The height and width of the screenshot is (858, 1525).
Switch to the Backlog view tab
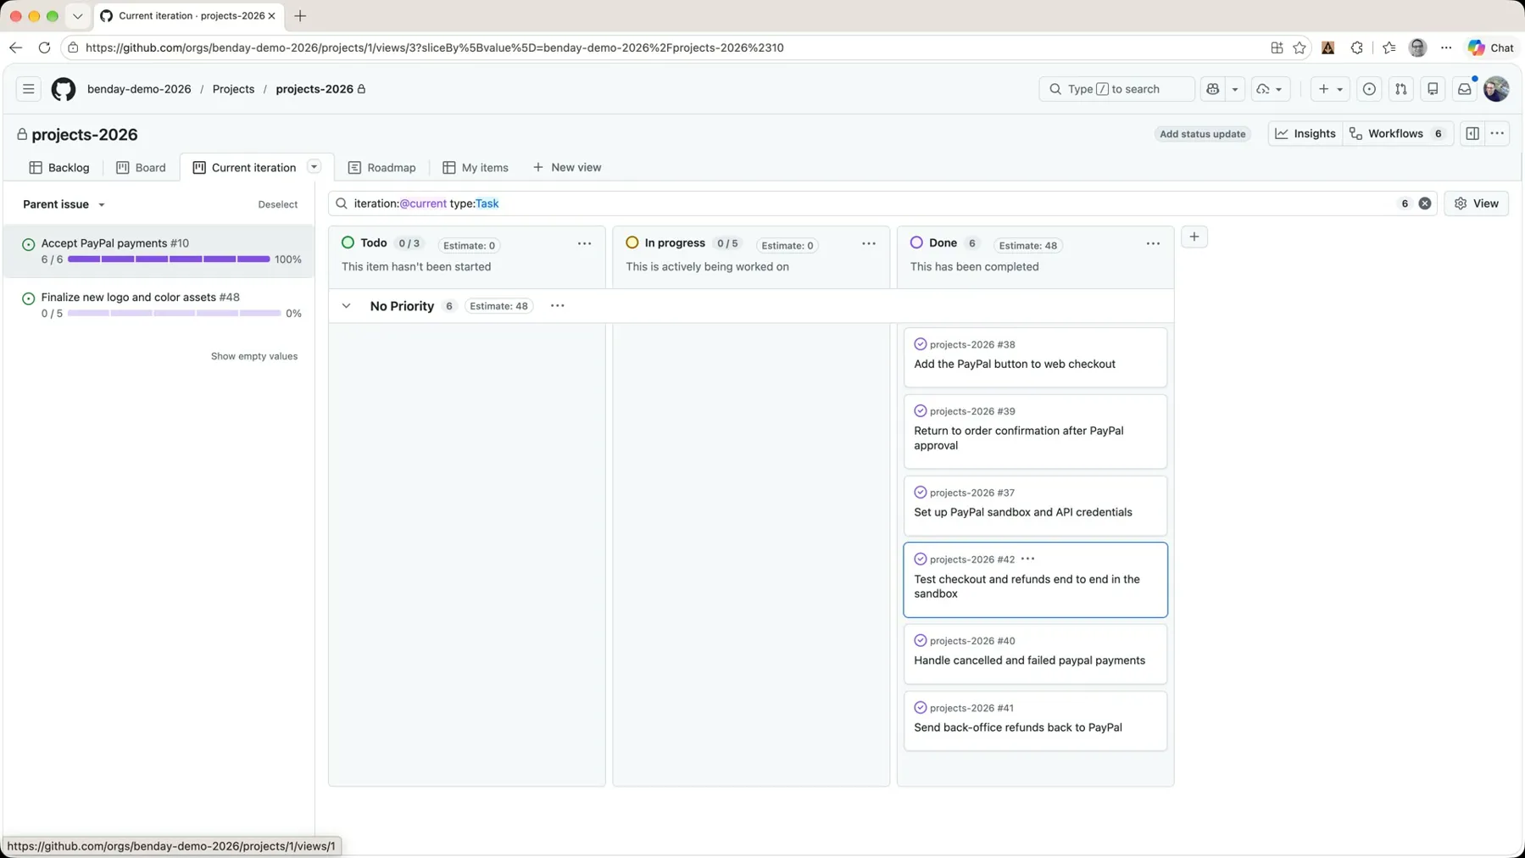tap(59, 168)
